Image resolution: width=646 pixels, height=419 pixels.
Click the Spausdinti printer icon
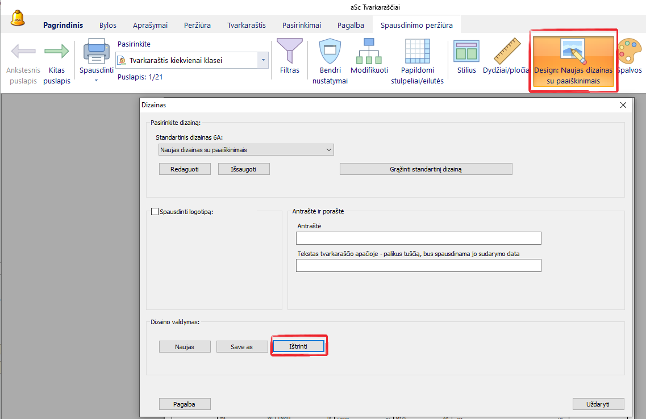coord(97,51)
